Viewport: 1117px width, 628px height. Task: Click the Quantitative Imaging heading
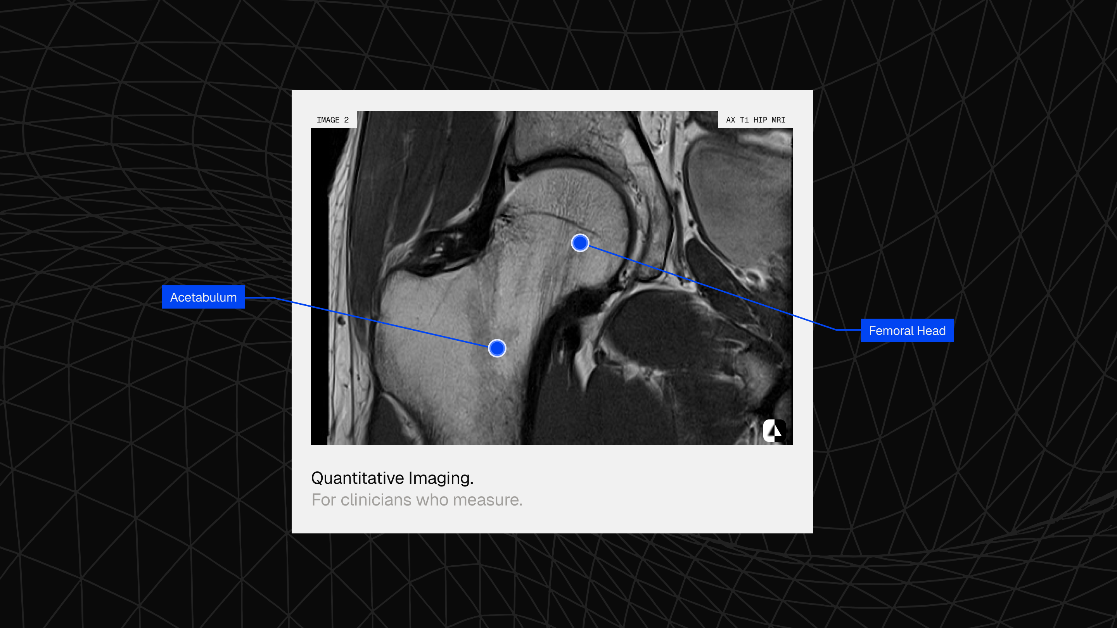[x=392, y=478]
